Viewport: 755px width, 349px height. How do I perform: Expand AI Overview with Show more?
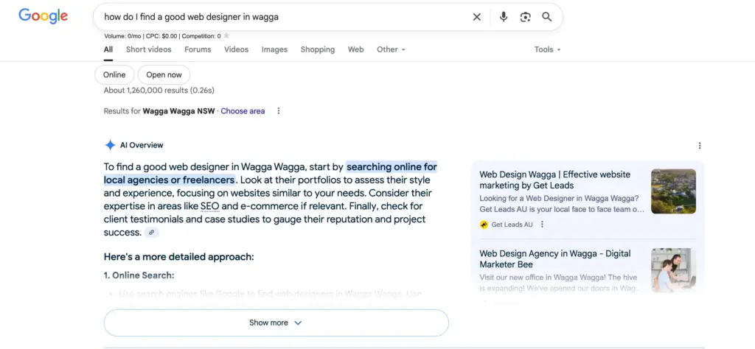tap(276, 322)
